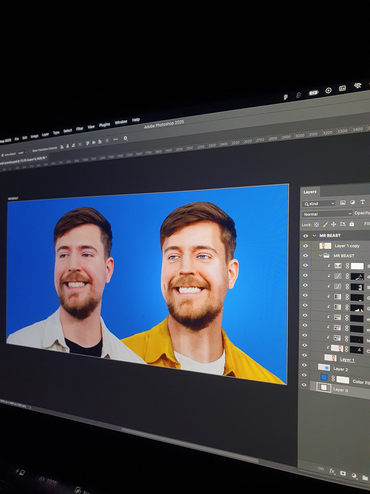Click battery icon in macOS menu bar
This screenshot has width=370, height=494.
(x=313, y=93)
